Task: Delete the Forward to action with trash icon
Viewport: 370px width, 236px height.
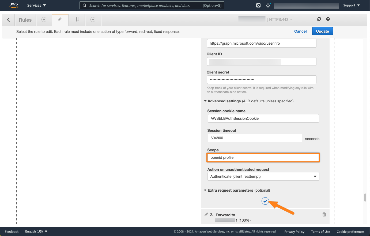Action: [324, 214]
